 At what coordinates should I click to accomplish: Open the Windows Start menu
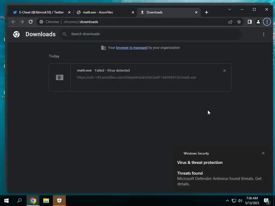[x=6, y=201]
